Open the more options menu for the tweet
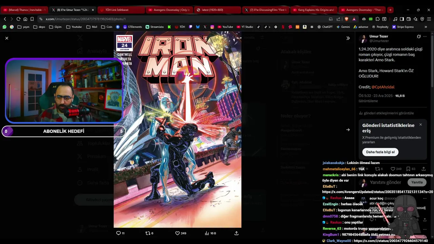 425,37
